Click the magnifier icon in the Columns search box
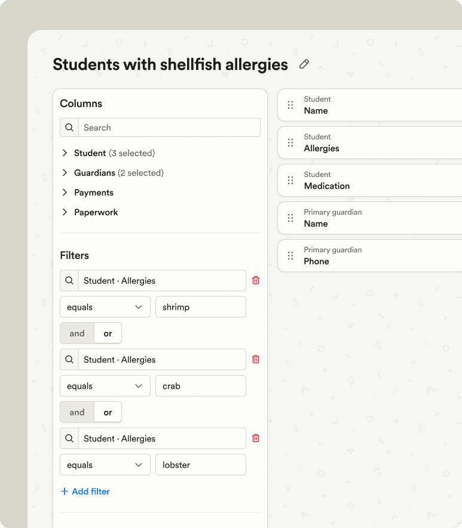 coord(69,127)
